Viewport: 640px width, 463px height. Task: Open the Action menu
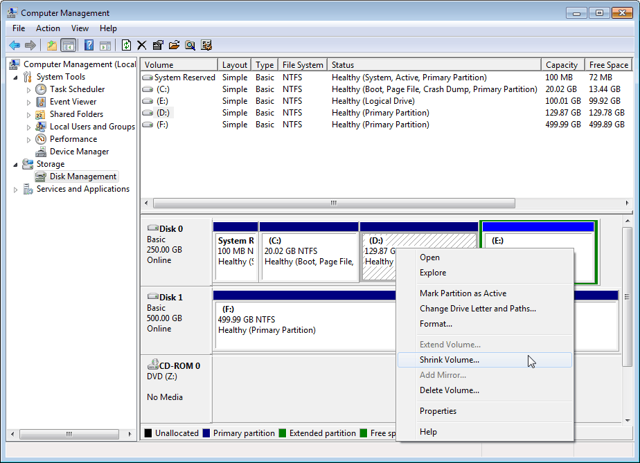click(48, 28)
